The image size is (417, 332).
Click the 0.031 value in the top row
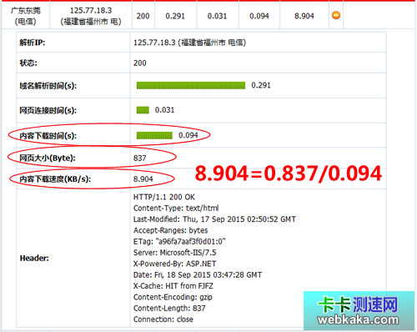(x=217, y=16)
